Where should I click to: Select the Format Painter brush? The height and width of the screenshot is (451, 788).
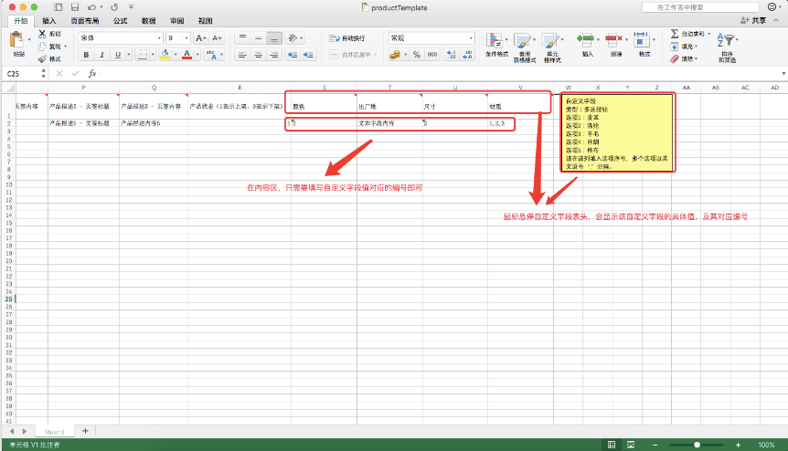tap(42, 58)
